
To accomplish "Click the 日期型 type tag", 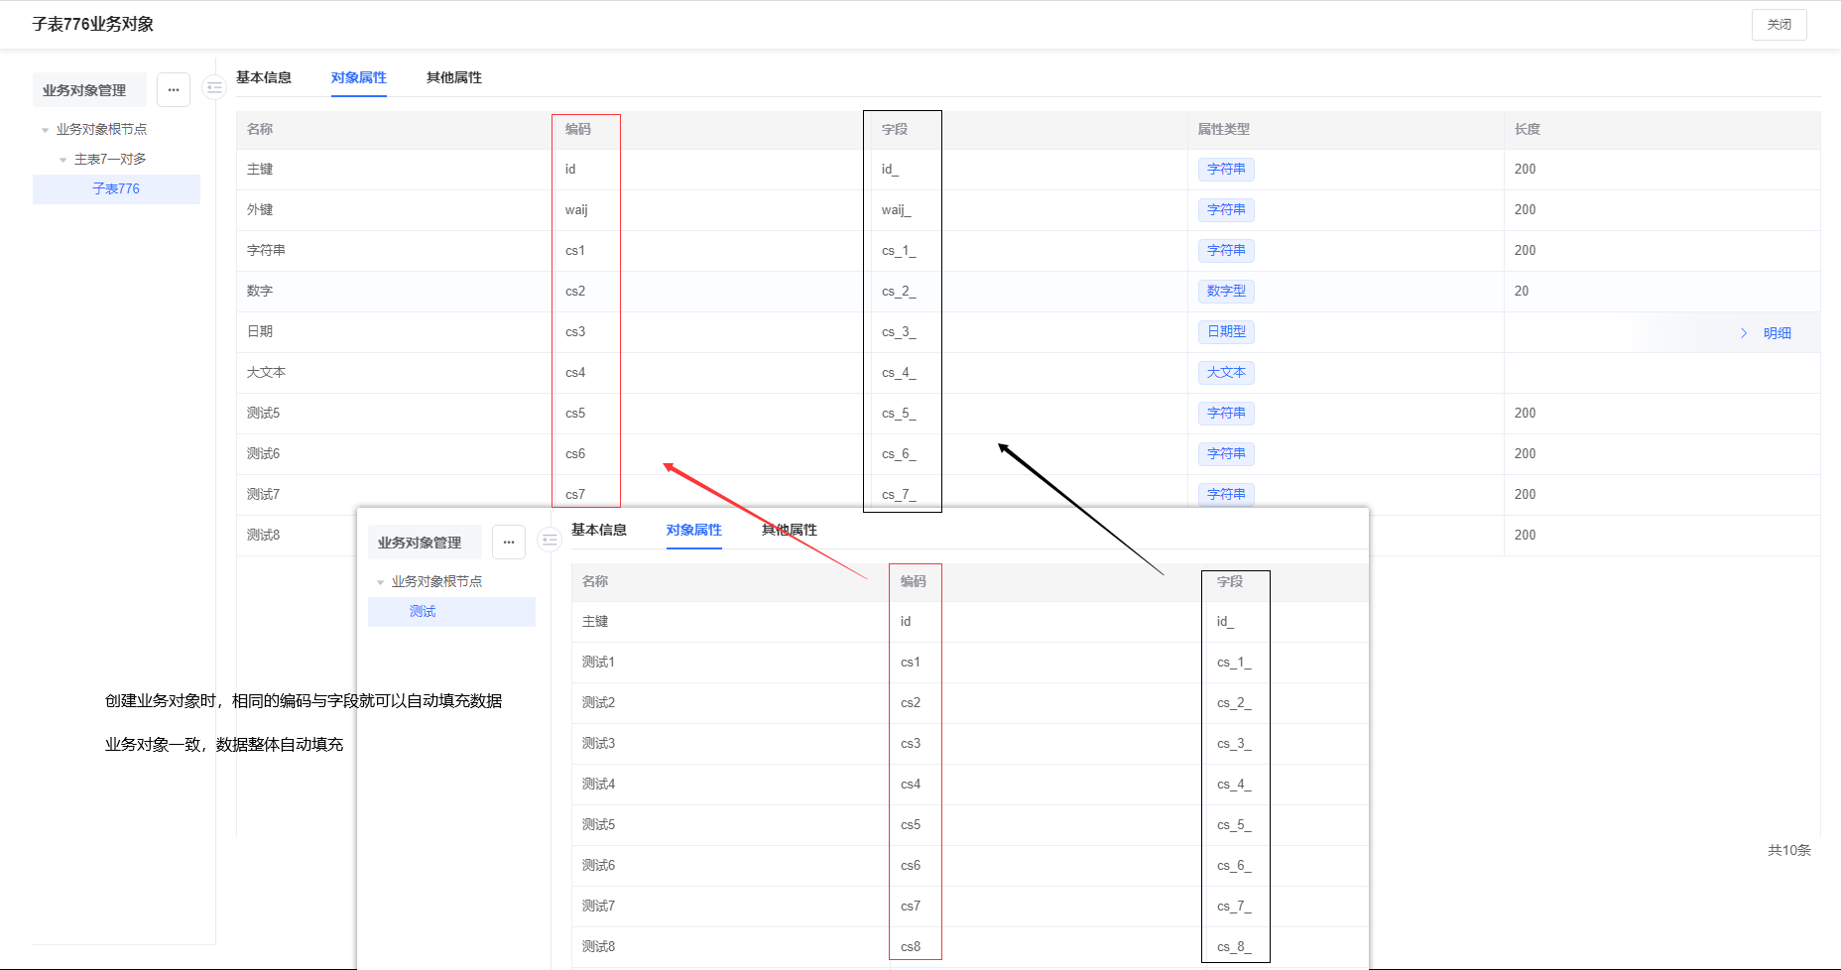I will [1226, 332].
